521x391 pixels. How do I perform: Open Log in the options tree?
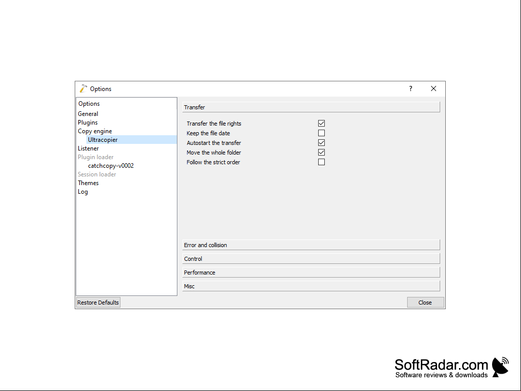point(83,192)
